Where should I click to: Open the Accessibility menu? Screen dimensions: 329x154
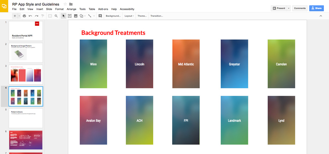tap(127, 9)
